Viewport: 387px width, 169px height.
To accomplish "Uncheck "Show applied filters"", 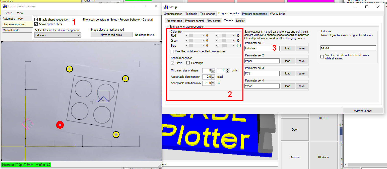I will tap(36, 24).
